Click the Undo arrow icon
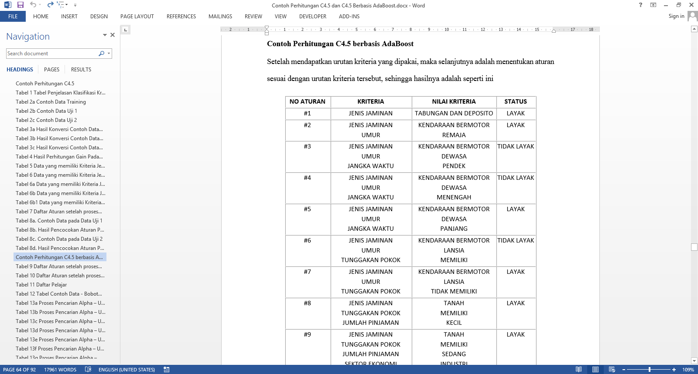 [x=33, y=5]
